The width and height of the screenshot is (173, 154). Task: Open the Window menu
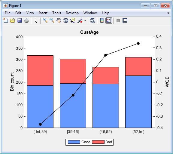[x=90, y=13]
